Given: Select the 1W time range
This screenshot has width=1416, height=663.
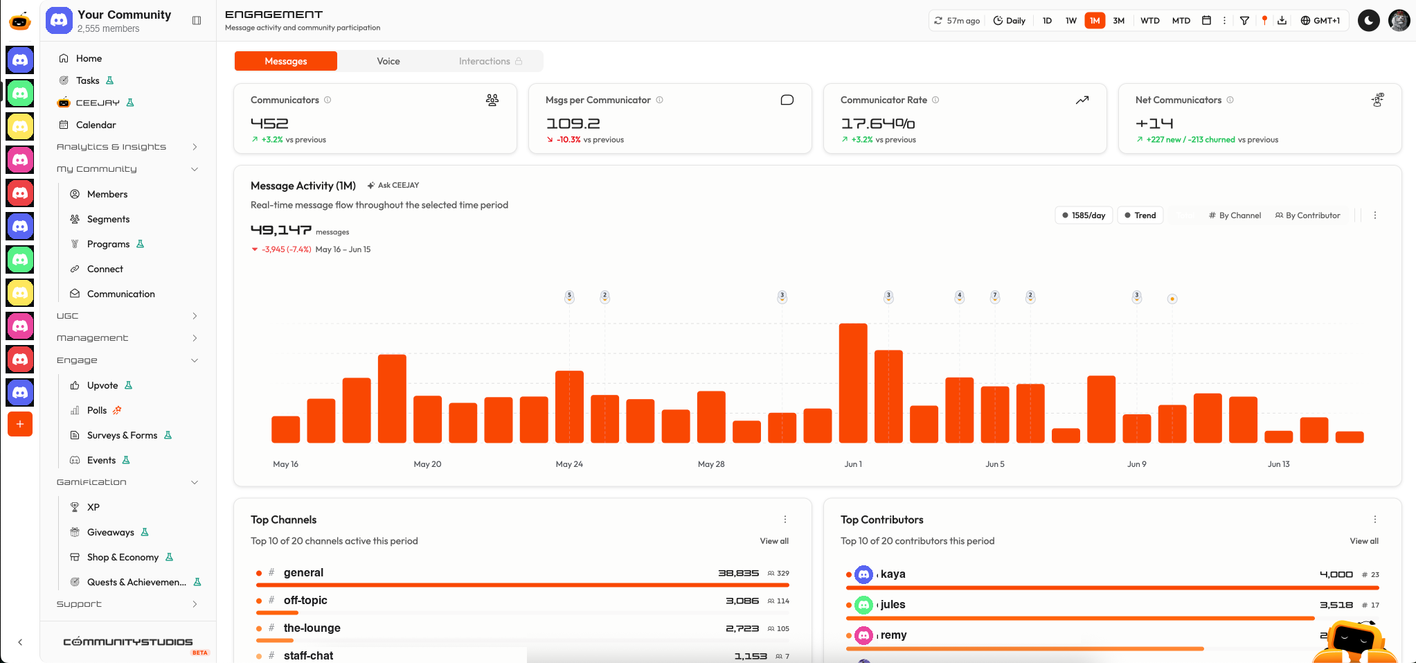Looking at the screenshot, I should (1071, 21).
